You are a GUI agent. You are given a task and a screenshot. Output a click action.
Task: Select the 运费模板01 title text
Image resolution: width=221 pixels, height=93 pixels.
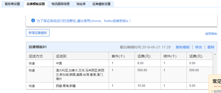coord(38,47)
